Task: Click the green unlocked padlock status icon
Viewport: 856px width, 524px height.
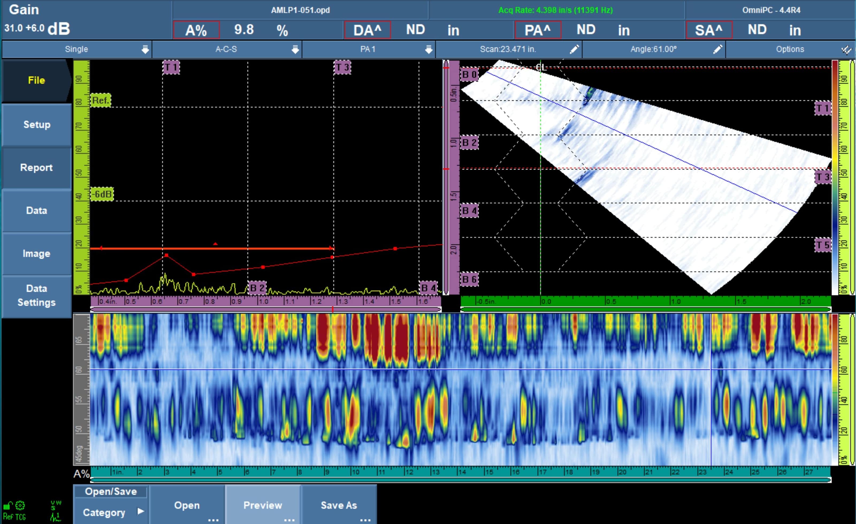Action: 8,505
